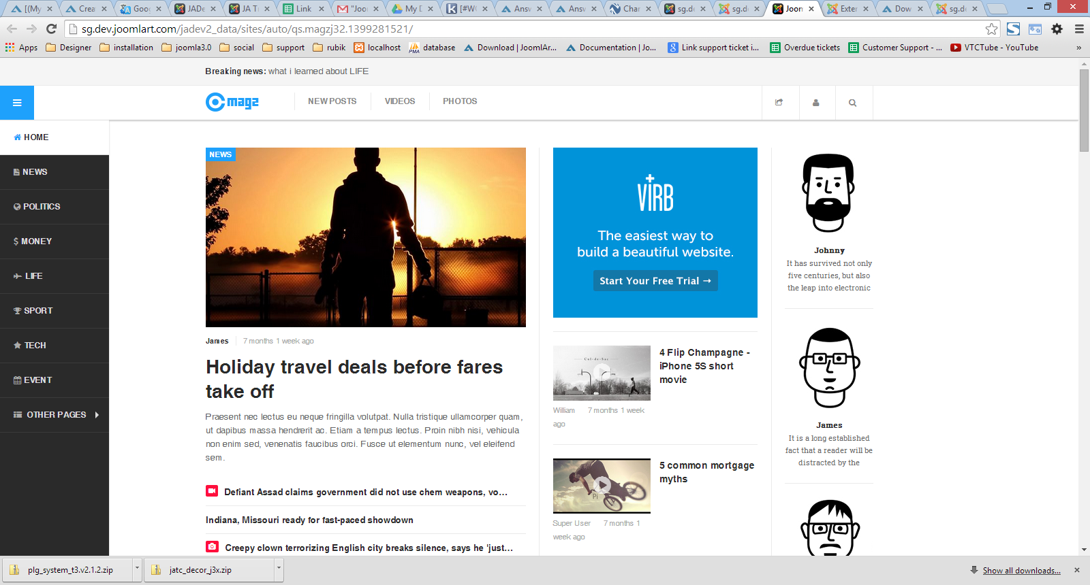Toggle the blue hamburger sidebar menu
This screenshot has width=1090, height=585.
tap(17, 103)
